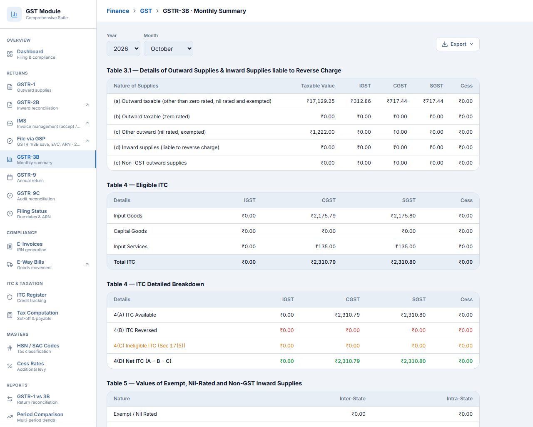This screenshot has width=533, height=427.
Task: Navigate to Finance breadcrumb link
Action: point(118,11)
